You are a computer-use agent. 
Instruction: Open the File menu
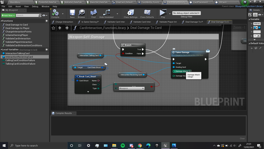point(4,6)
